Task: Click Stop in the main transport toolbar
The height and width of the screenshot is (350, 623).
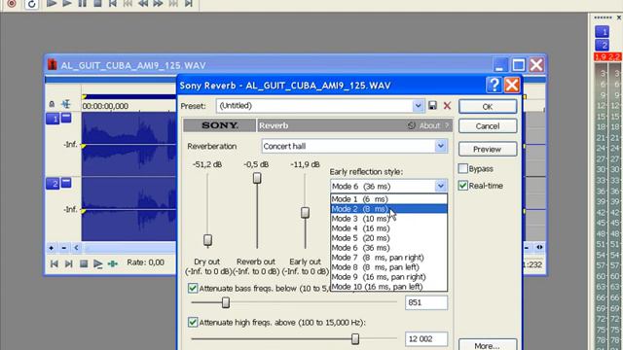Action: point(97,4)
